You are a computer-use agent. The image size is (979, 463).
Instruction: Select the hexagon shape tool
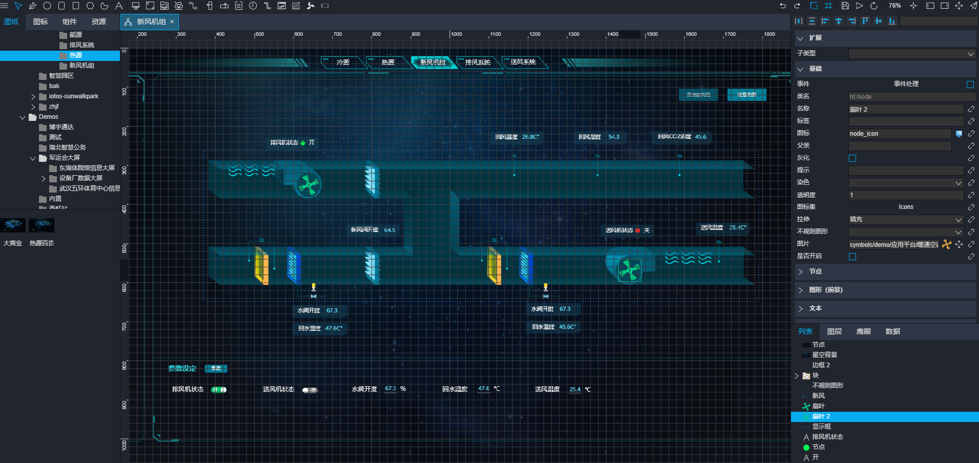90,6
